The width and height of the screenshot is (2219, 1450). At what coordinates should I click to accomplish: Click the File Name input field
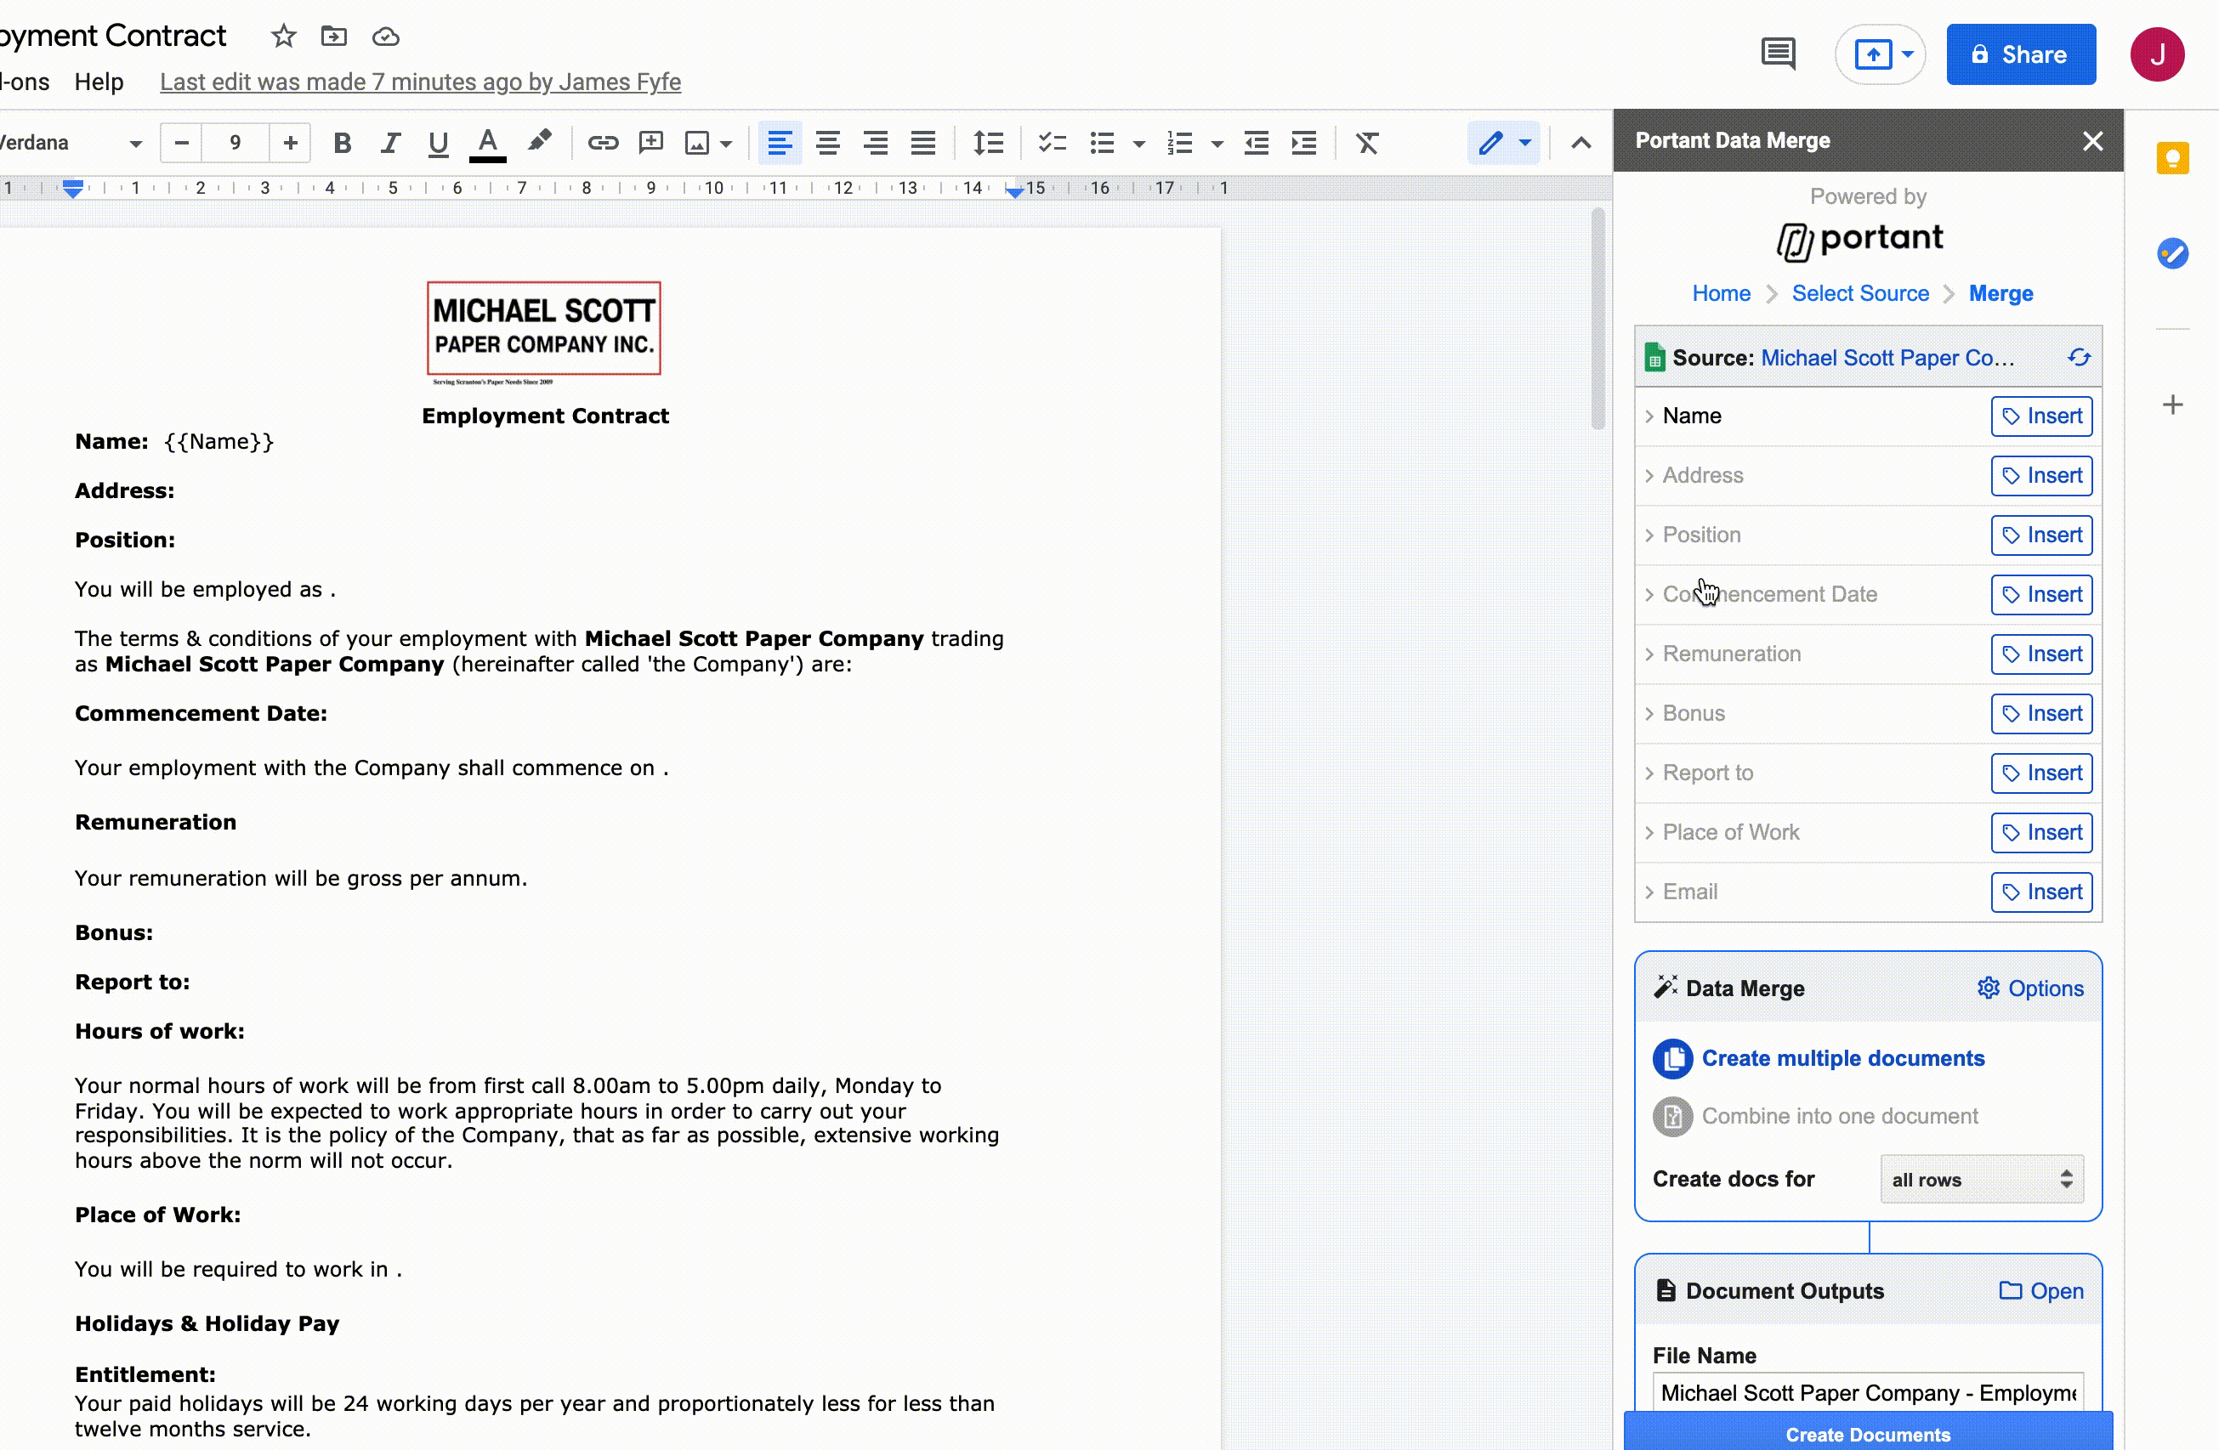tap(1868, 1392)
